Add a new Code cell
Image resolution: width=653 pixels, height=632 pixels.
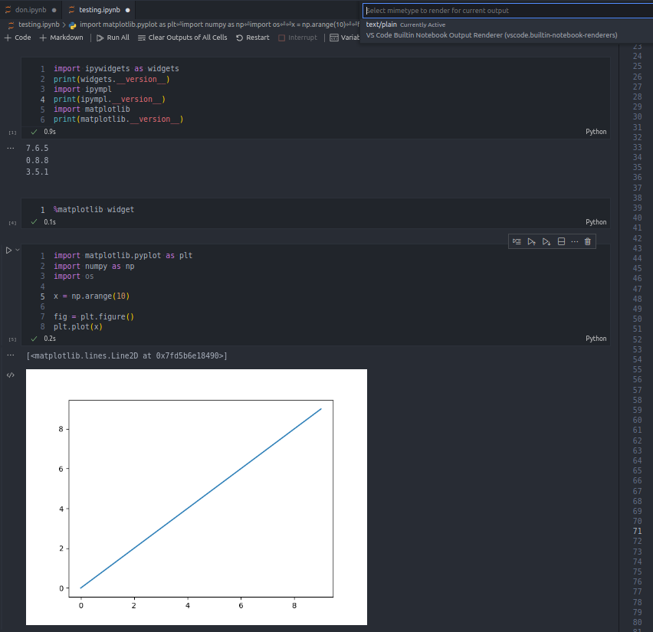[x=18, y=38]
